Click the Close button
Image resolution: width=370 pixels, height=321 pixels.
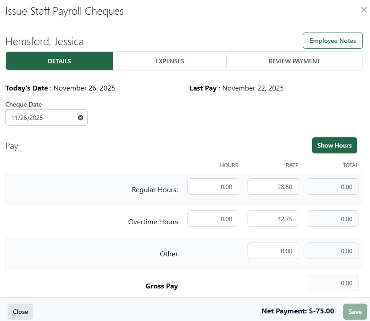click(x=20, y=312)
